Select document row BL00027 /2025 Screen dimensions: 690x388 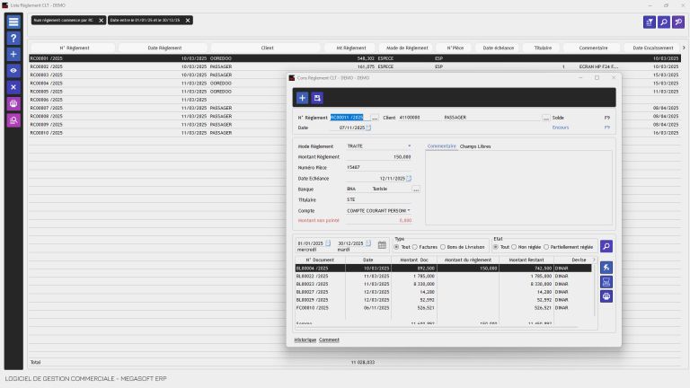click(x=444, y=292)
